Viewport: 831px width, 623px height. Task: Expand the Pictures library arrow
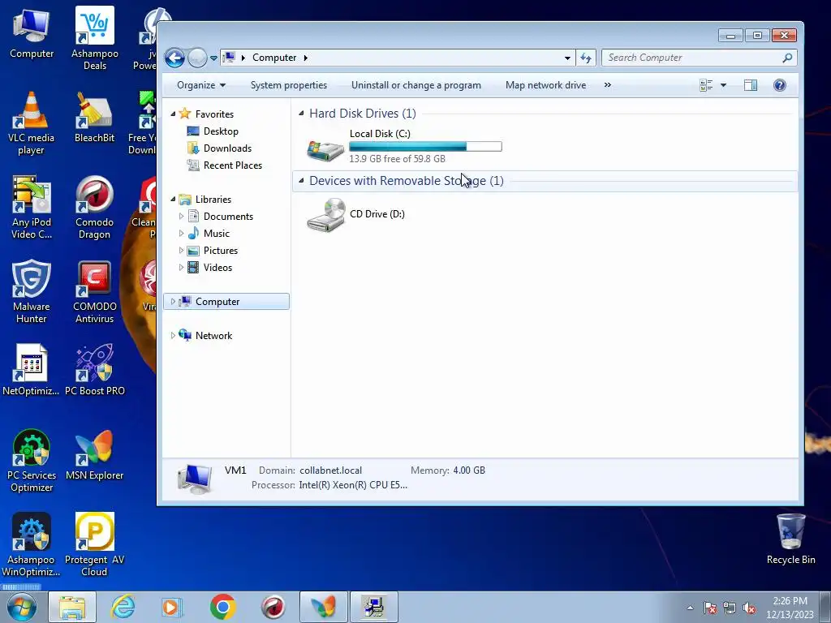click(x=181, y=250)
